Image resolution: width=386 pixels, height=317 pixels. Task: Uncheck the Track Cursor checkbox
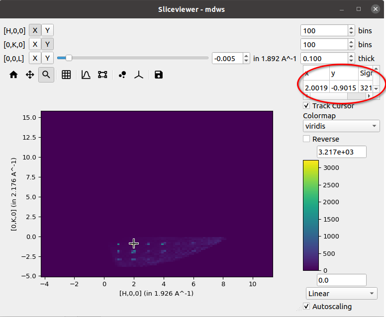[306, 106]
